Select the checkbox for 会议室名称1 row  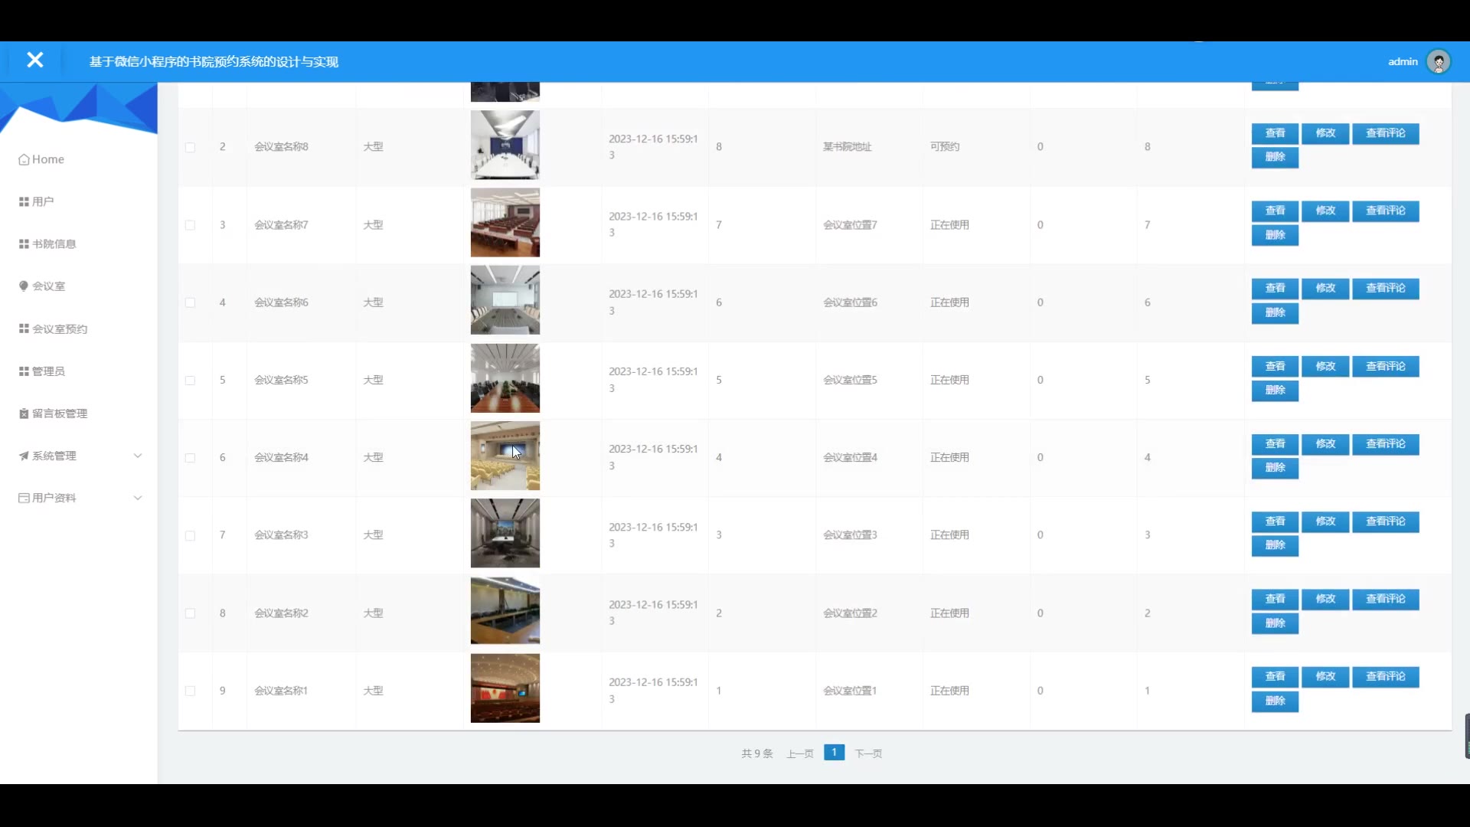tap(190, 691)
